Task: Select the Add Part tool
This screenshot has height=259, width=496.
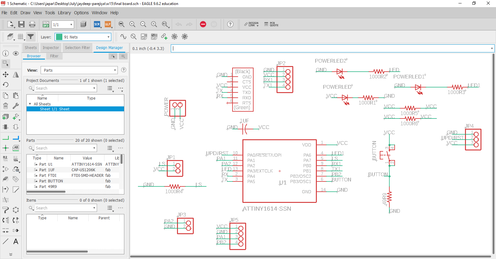Action: 16,117
